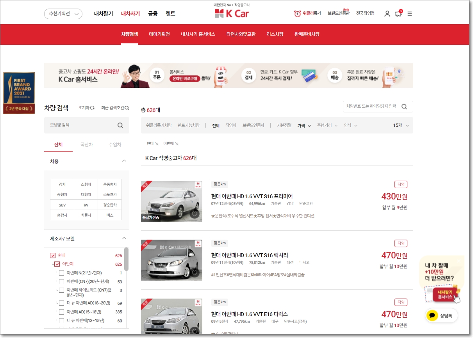
Task: Click K Car badge on 프리미어 thumbnail
Action: pos(198,185)
